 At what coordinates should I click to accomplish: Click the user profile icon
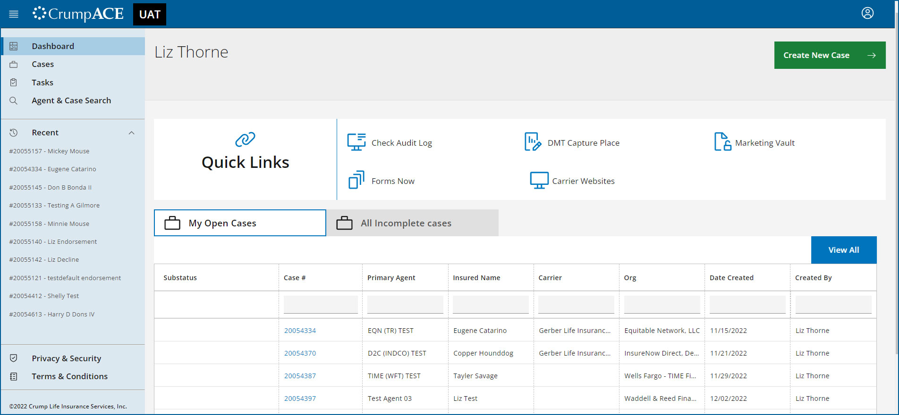click(867, 13)
